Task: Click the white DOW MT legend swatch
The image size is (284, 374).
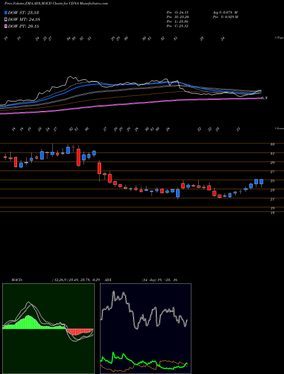Action: point(6,19)
